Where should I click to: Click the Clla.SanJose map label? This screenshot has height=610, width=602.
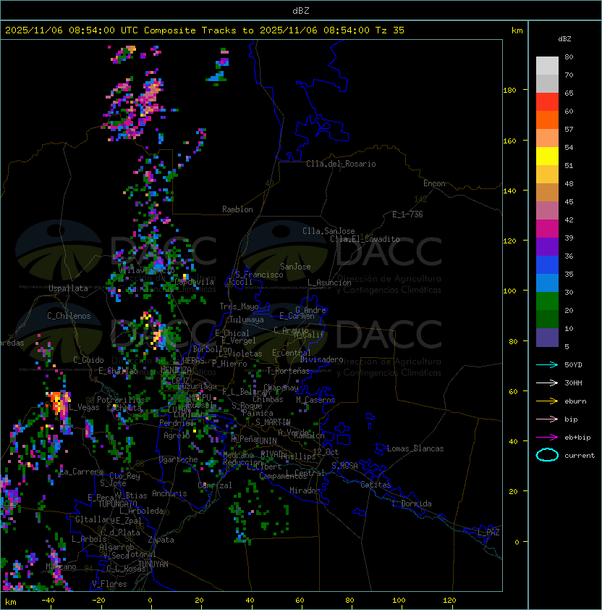tap(328, 231)
